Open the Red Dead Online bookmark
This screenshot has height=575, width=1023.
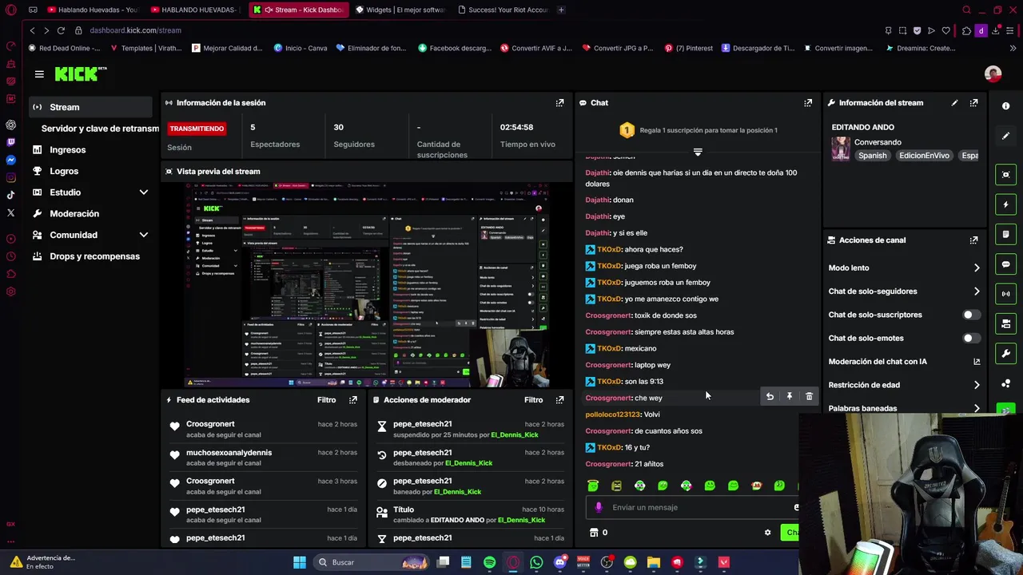click(64, 48)
